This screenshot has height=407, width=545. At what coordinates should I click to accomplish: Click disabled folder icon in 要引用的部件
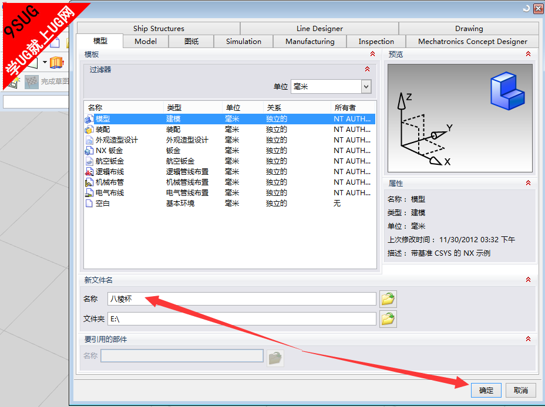click(275, 358)
